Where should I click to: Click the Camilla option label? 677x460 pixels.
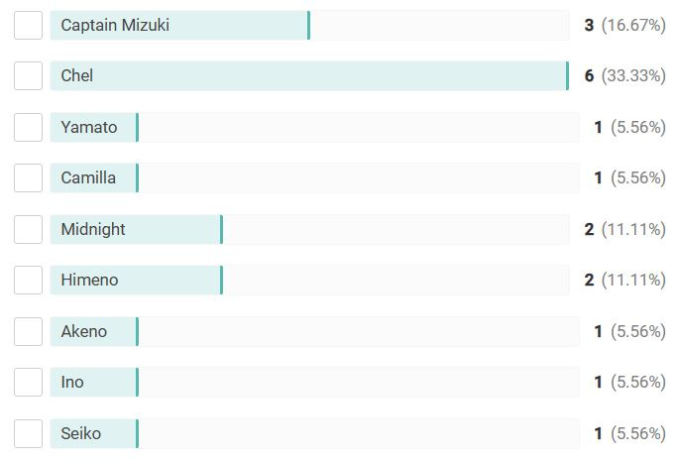coord(88,178)
